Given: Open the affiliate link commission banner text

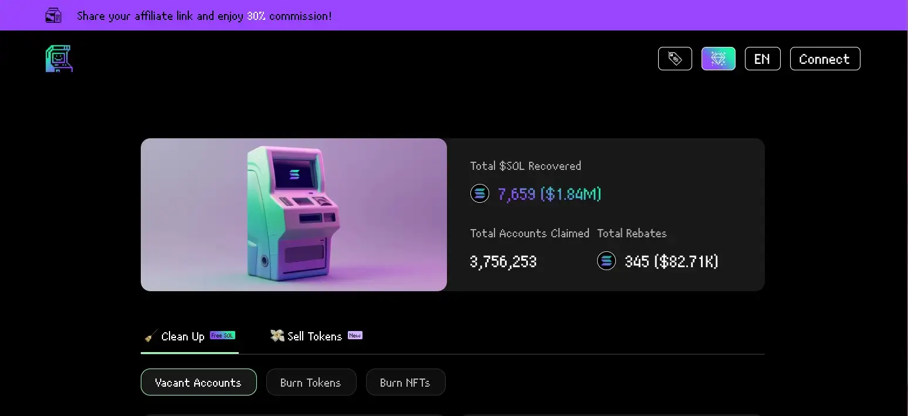Looking at the screenshot, I should point(204,16).
